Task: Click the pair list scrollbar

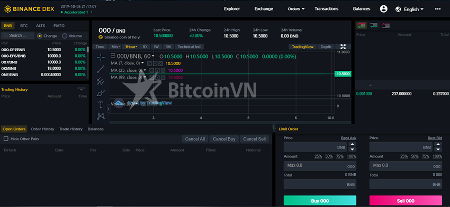Action: 88,50
